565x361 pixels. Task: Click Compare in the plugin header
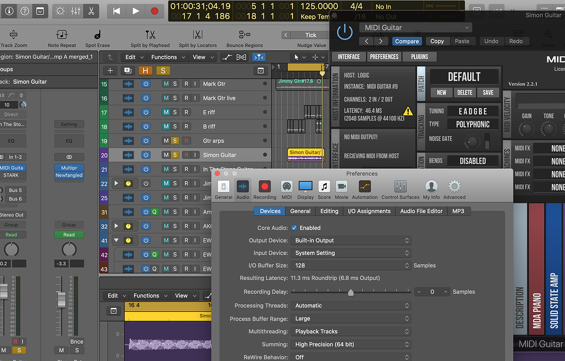pyautogui.click(x=407, y=41)
